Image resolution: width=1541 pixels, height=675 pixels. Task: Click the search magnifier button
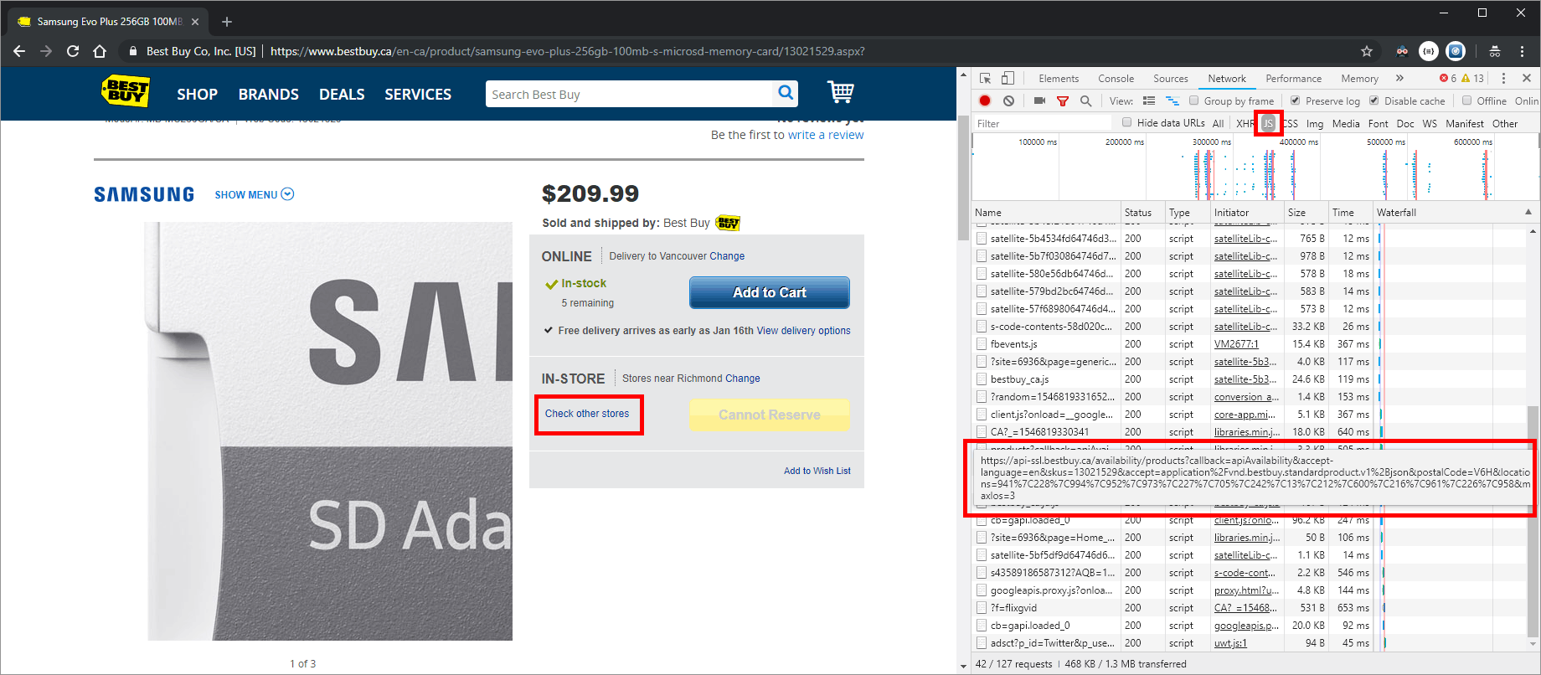pyautogui.click(x=786, y=93)
